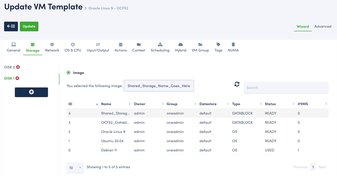Click the image Search field
Screen dimensions: 337x176
pyautogui.click(x=286, y=88)
